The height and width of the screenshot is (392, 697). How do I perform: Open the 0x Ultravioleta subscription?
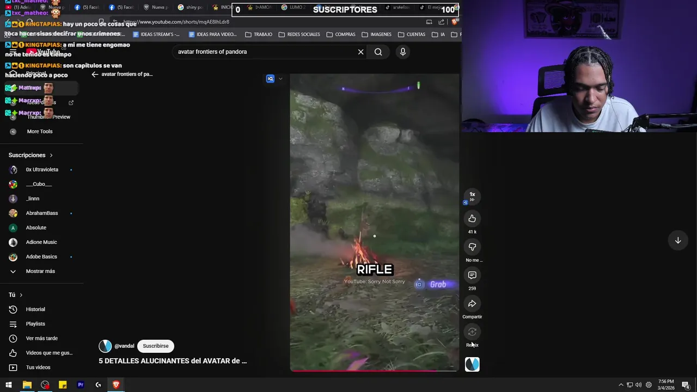pos(42,169)
